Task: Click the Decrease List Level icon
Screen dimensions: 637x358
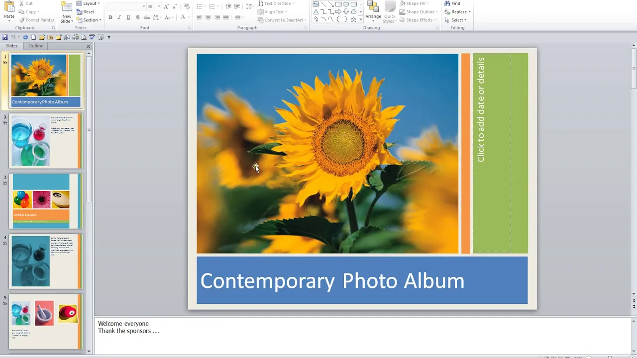Action: (x=228, y=6)
